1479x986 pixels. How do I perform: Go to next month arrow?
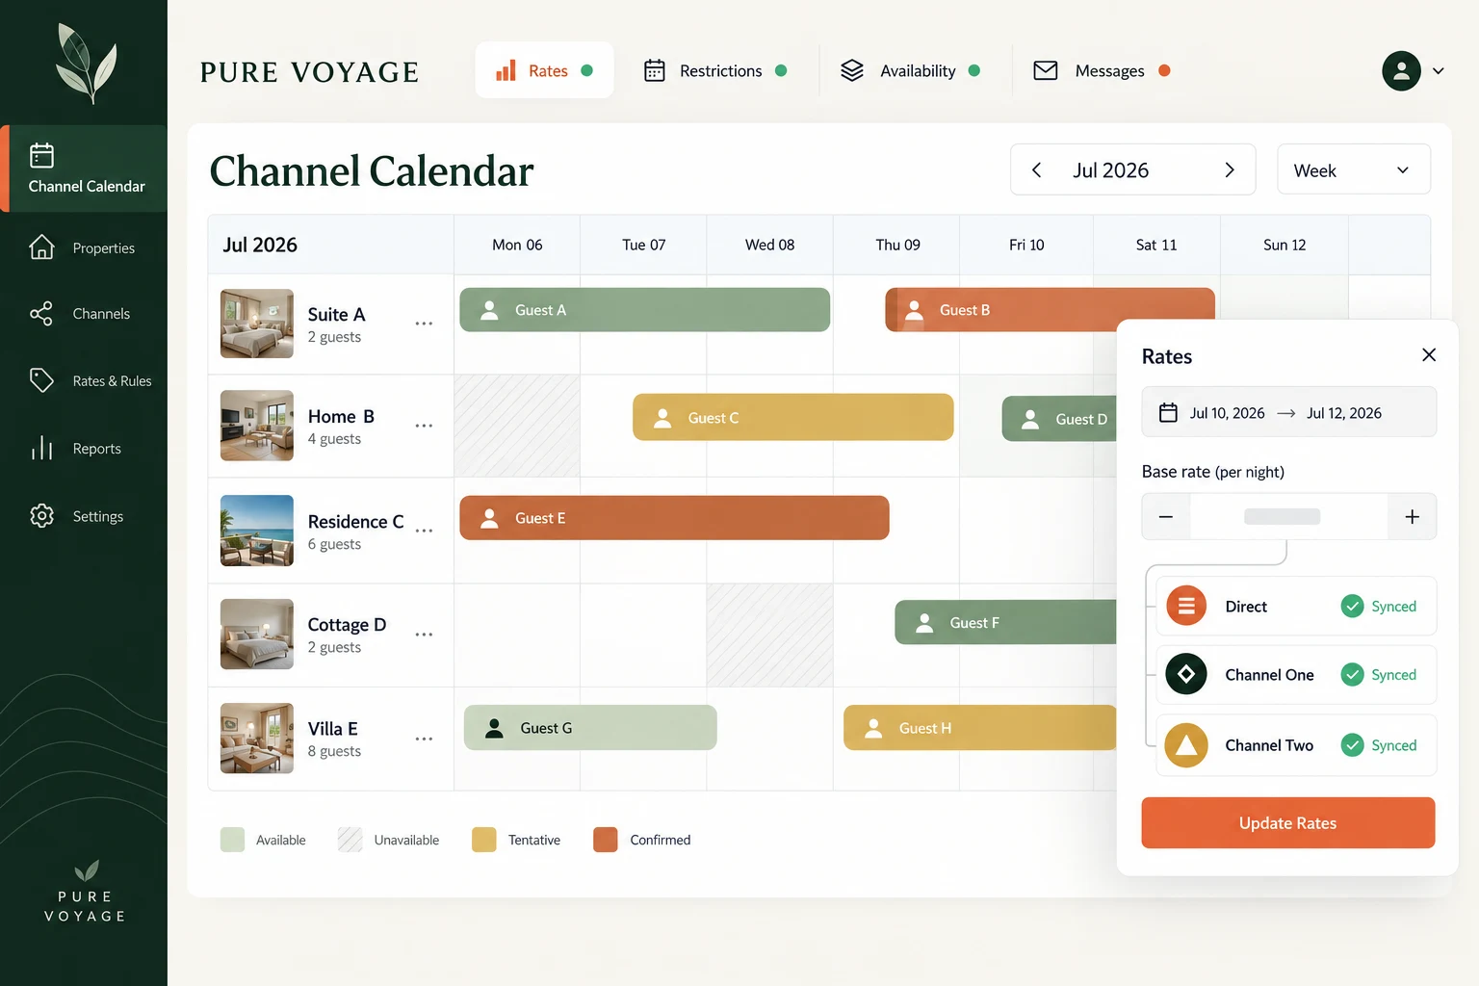(1230, 170)
